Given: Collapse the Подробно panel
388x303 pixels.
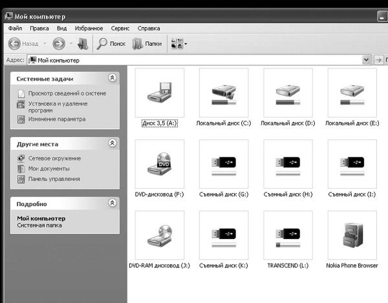Looking at the screenshot, I should click(113, 204).
